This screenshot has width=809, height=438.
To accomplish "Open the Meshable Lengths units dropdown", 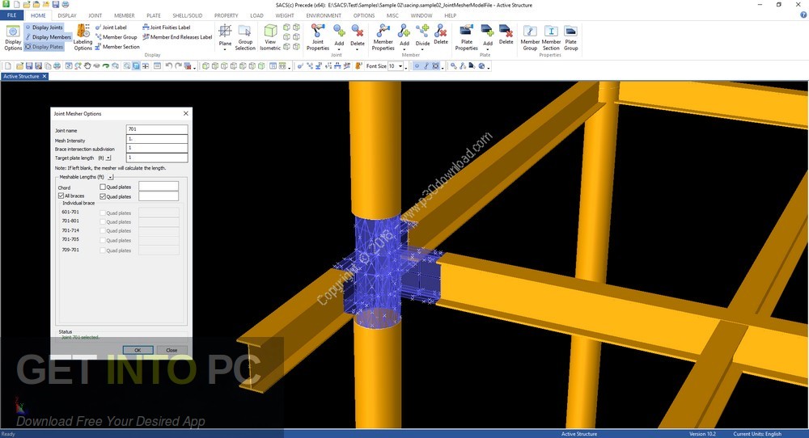I will [x=110, y=177].
